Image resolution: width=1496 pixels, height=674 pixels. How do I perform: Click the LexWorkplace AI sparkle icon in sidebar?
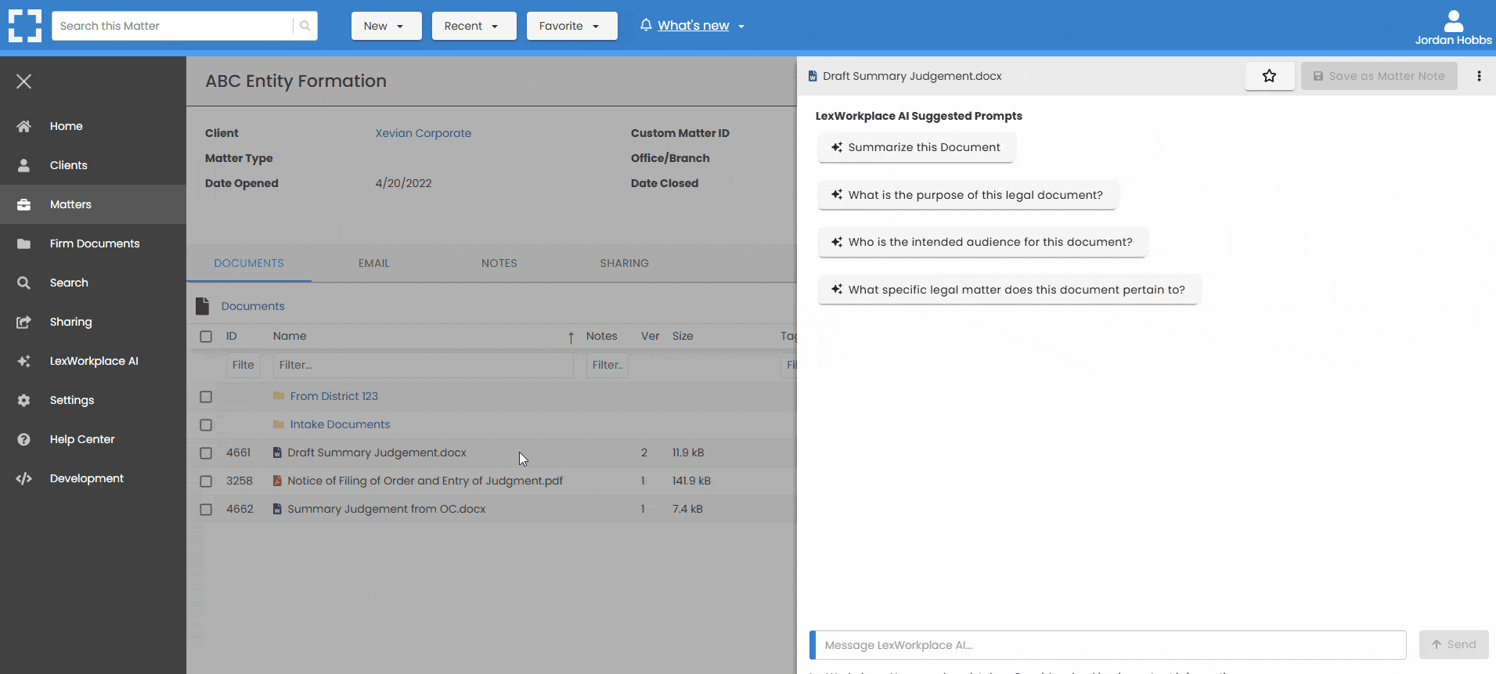pos(24,361)
